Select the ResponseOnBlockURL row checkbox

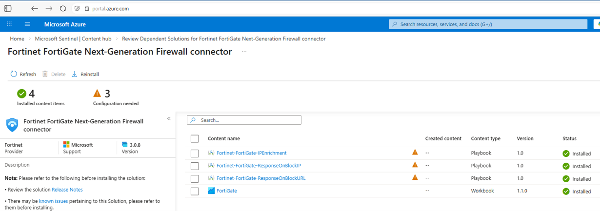click(x=195, y=179)
